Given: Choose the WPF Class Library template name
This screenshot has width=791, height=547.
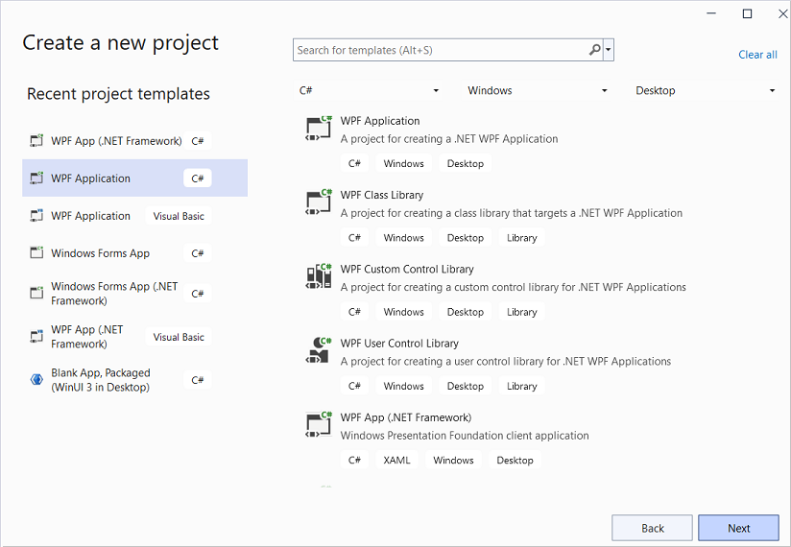Looking at the screenshot, I should (381, 195).
